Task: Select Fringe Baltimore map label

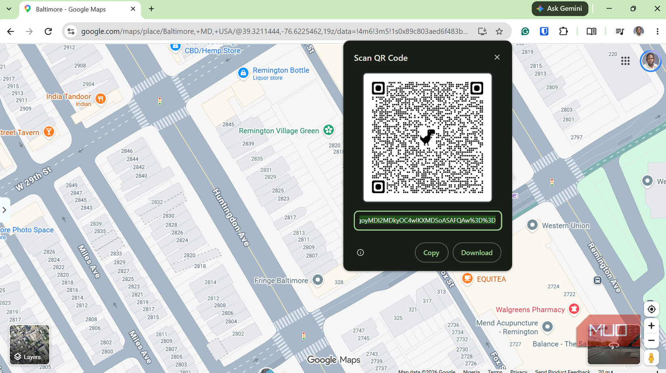Action: 281,280
